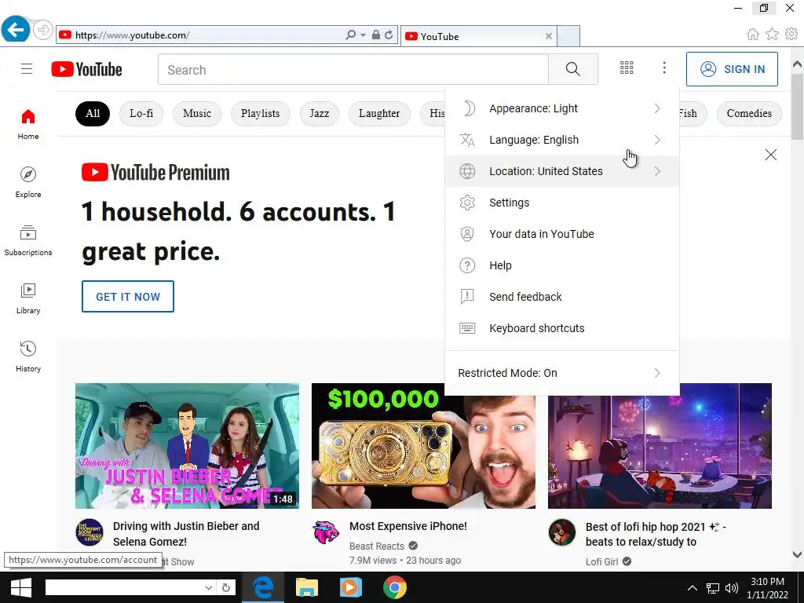The height and width of the screenshot is (603, 804).
Task: Click the three-dot settings menu icon
Action: coord(664,68)
